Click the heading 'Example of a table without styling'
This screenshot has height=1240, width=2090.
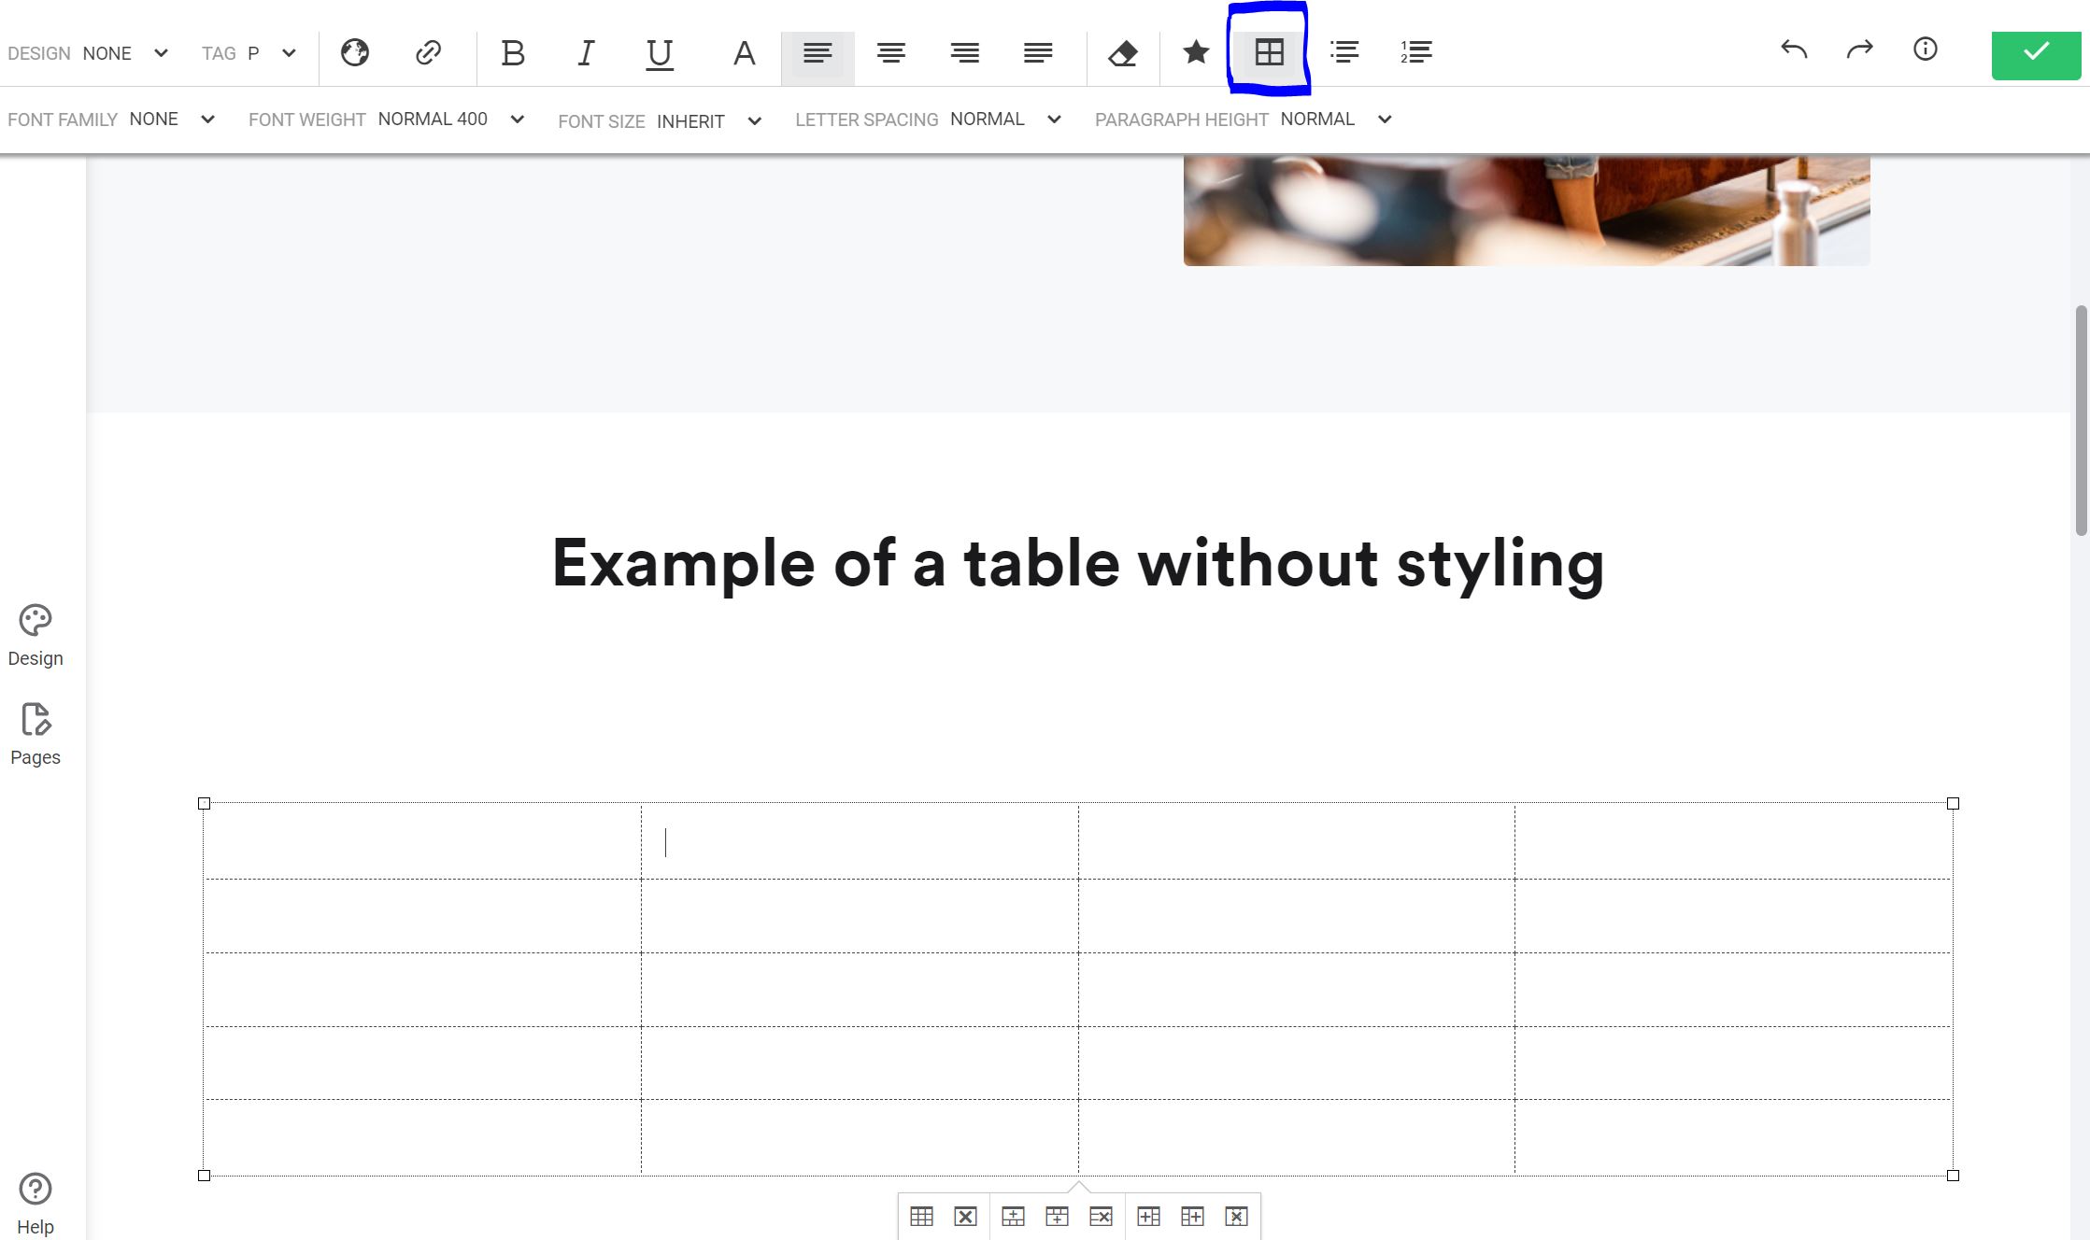click(1078, 564)
